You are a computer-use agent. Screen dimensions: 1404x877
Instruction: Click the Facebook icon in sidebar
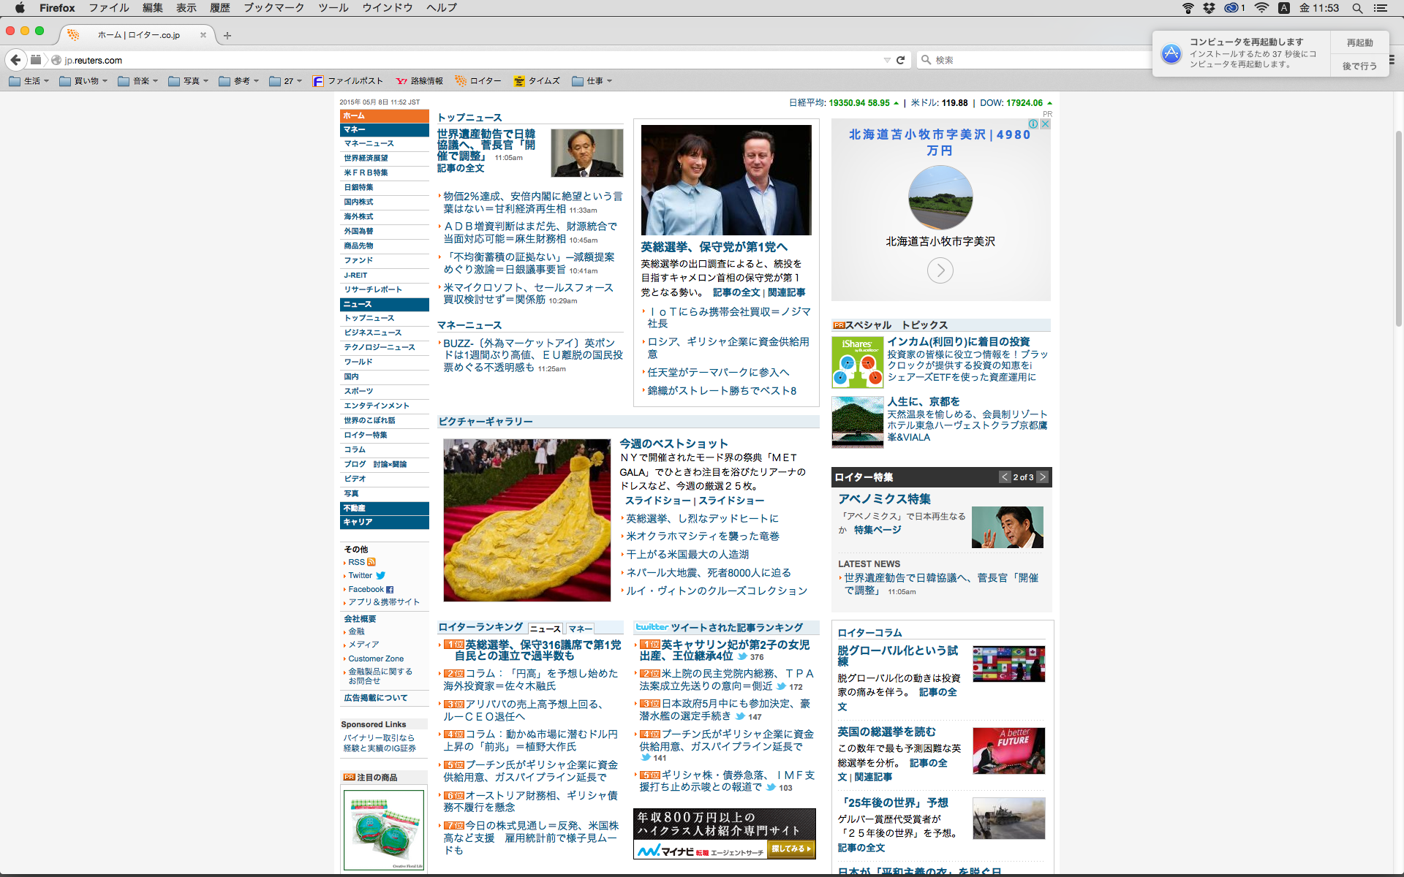click(390, 590)
